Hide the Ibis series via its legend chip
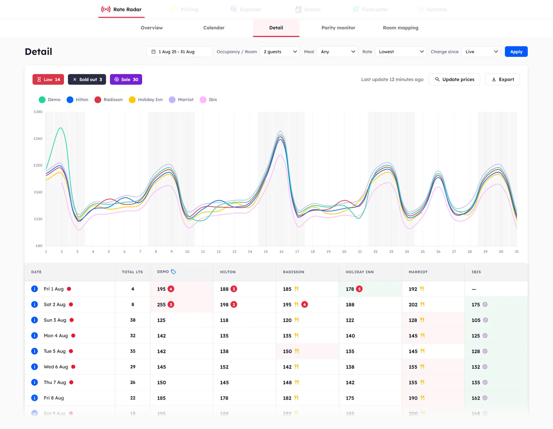Screen dimensions: 553x429 (208, 99)
